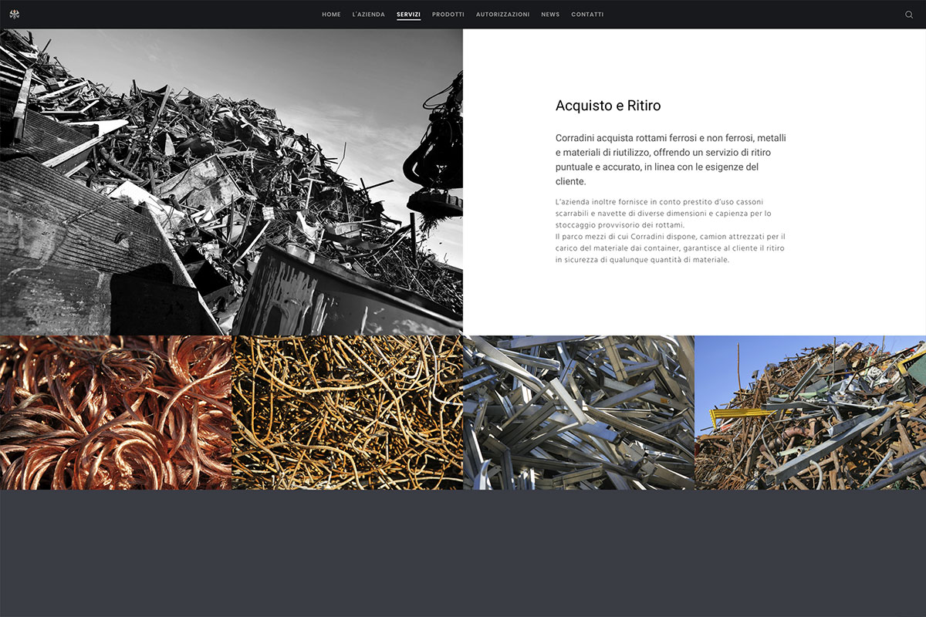This screenshot has width=926, height=617.
Task: Click the paragraph starting 'L'azienda inoltre fornisce'
Action: [x=664, y=213]
